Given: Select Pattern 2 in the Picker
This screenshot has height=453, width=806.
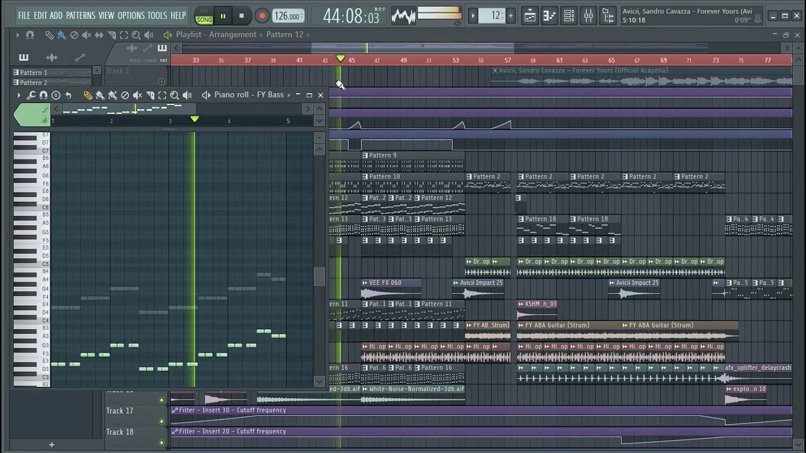Looking at the screenshot, I should 53,82.
